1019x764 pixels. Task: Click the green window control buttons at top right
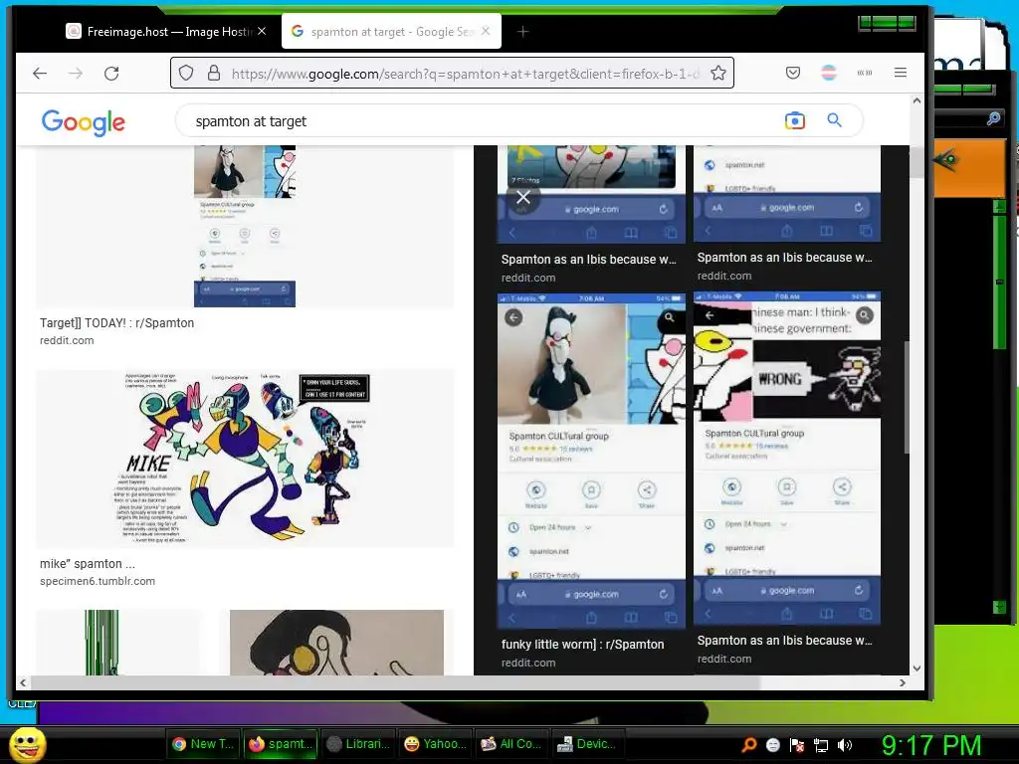click(887, 24)
